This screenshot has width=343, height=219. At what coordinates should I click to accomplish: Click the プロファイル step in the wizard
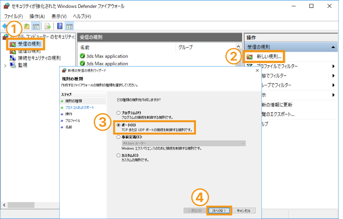click(x=73, y=121)
